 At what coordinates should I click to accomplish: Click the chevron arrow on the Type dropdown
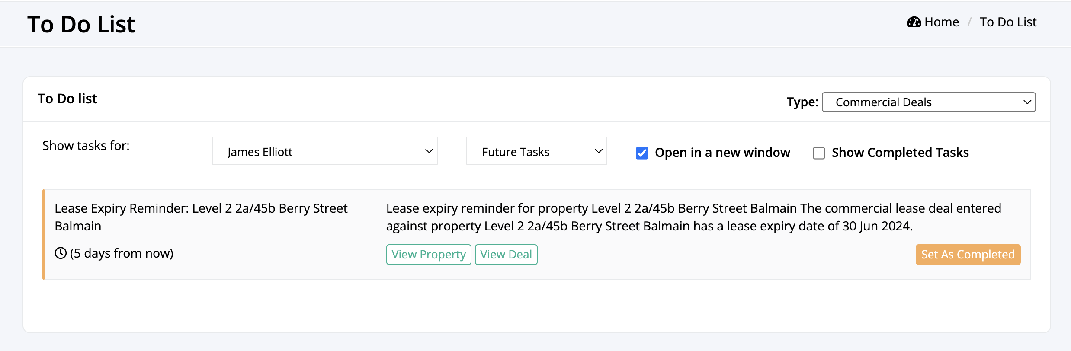point(1027,102)
